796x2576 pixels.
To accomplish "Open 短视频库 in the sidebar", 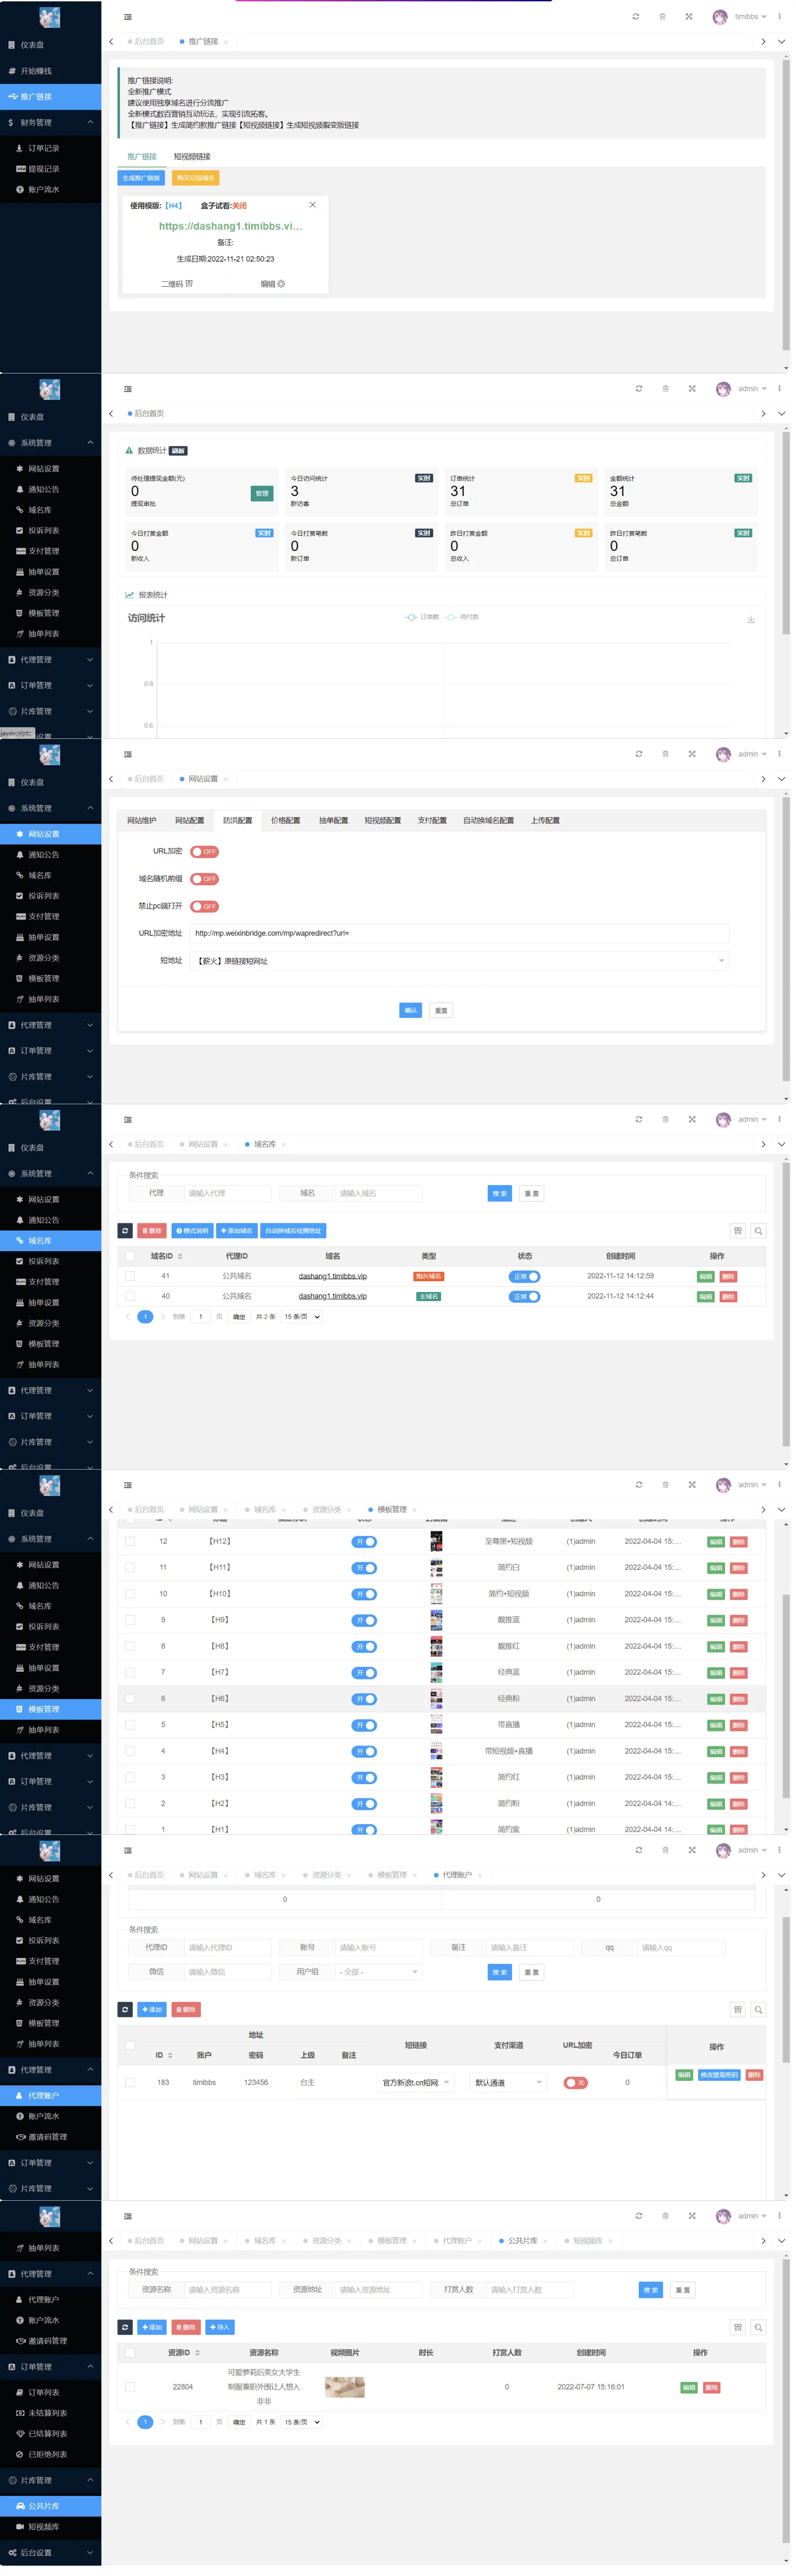I will coord(50,2527).
